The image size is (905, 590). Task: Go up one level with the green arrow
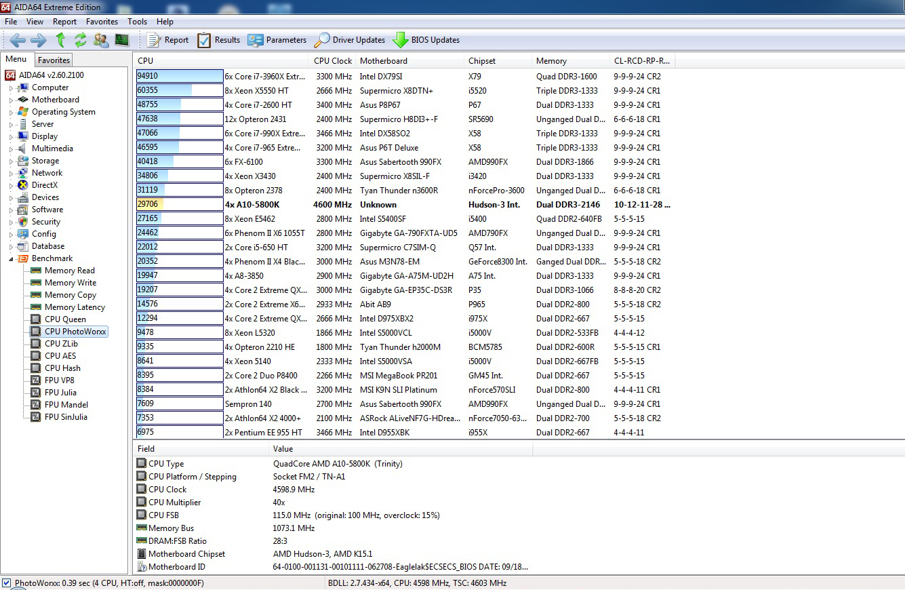(60, 40)
